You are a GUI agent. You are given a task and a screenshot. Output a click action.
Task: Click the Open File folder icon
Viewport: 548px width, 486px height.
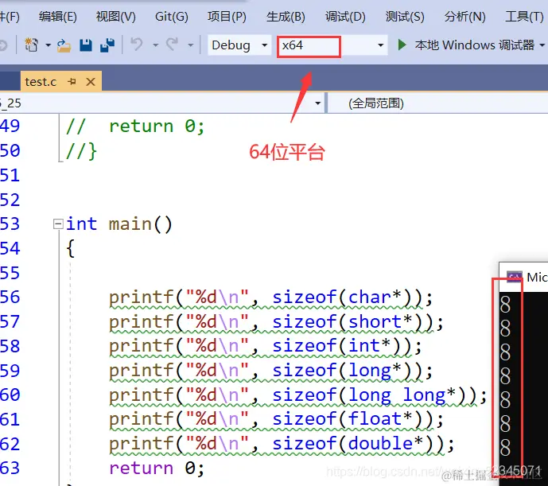(x=64, y=45)
